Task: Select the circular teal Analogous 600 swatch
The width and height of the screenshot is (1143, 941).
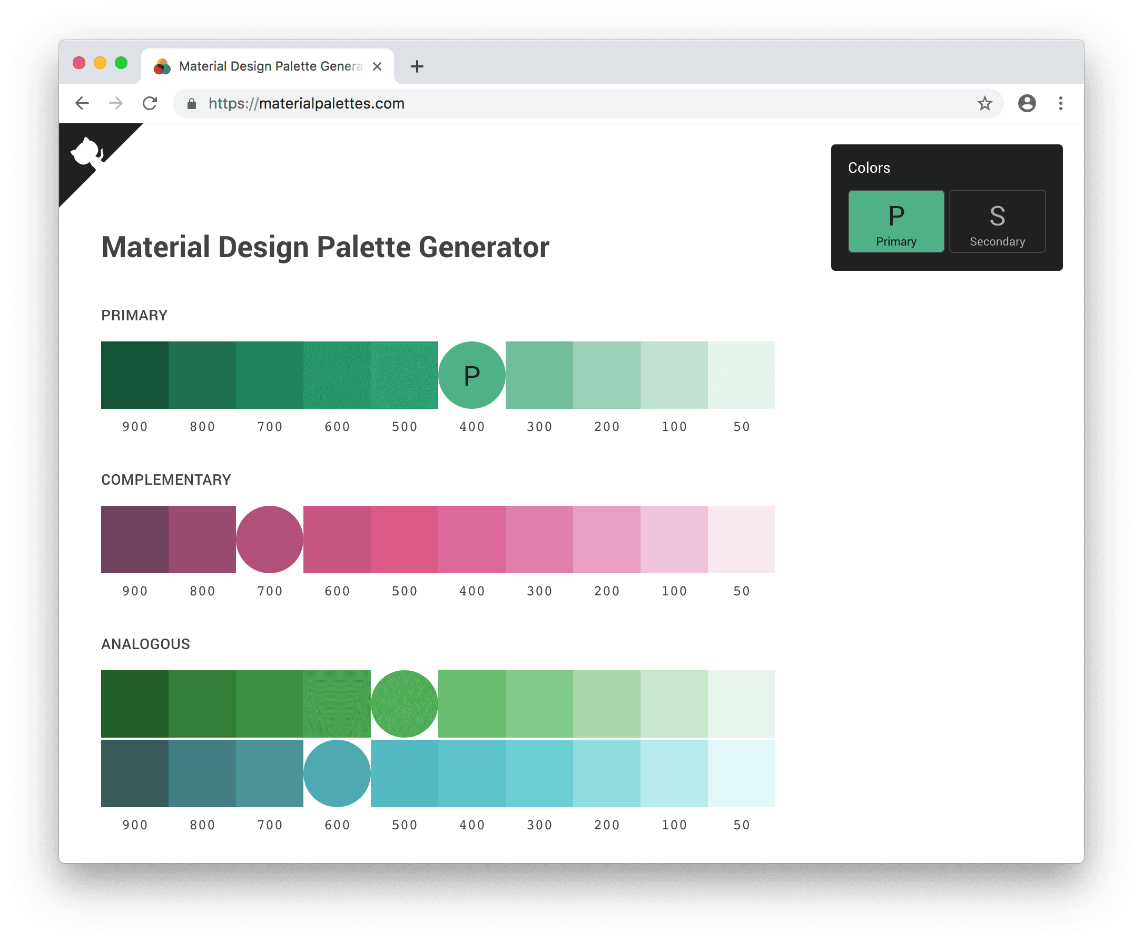Action: (x=337, y=773)
